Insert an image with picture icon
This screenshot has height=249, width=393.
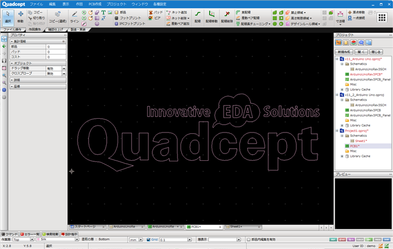click(110, 12)
